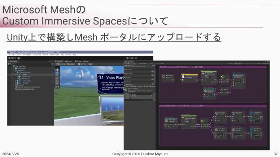Click the 3.1 - Video Playback sign
Viewport: 280px width, 157px height.
click(111, 84)
